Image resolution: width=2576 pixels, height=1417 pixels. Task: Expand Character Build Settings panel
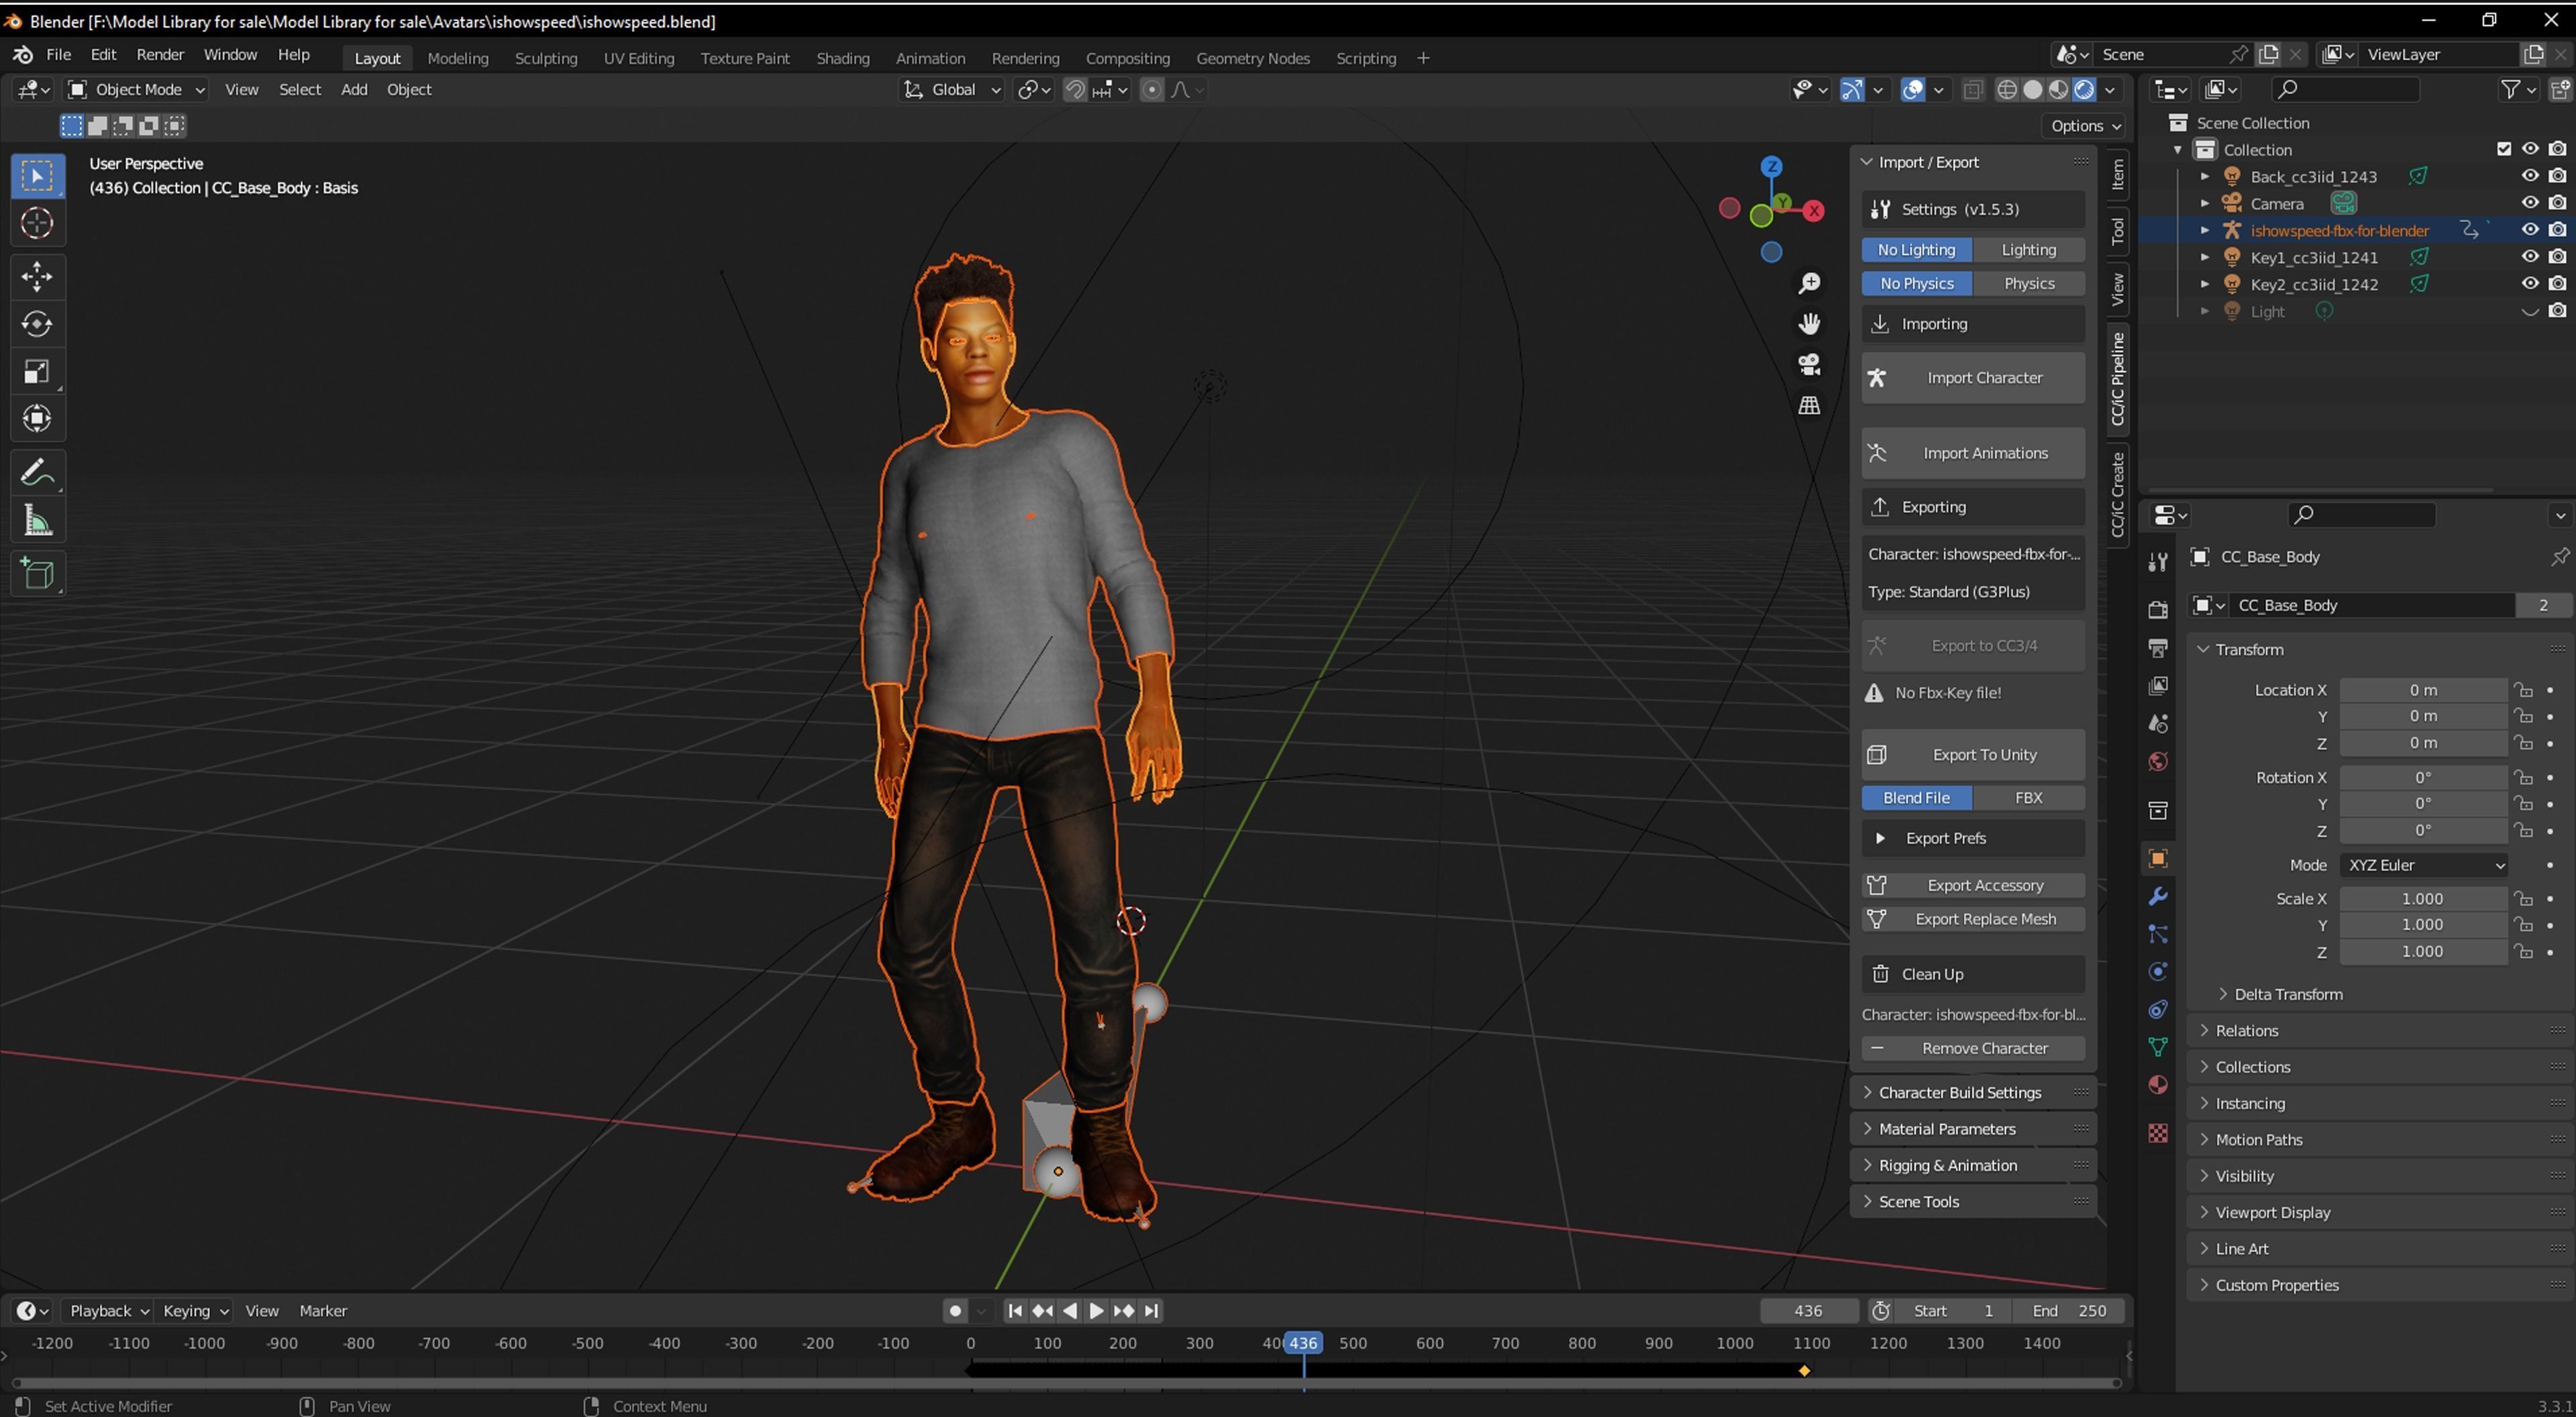click(1972, 1093)
